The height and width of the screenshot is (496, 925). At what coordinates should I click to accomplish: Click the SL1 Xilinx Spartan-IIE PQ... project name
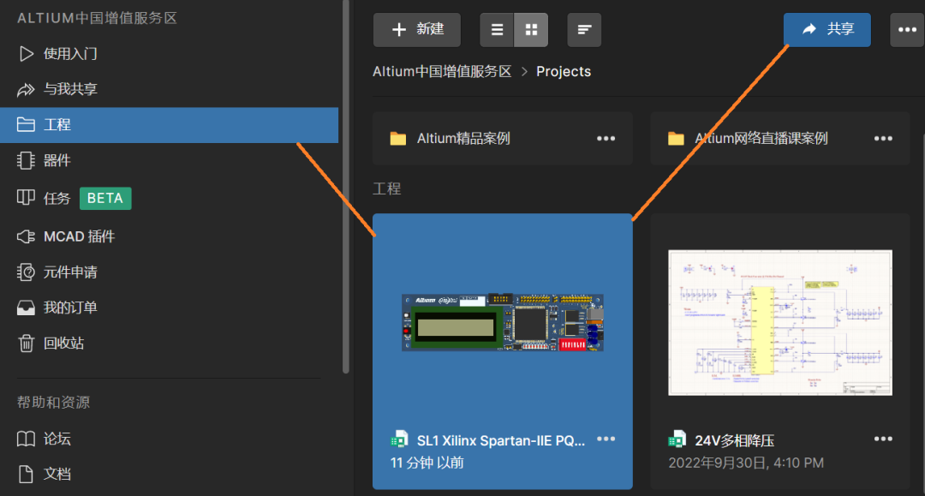(501, 440)
